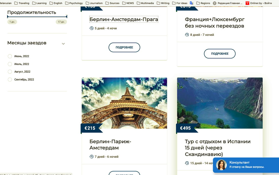Click Я отвечу на Ваши вопросы text
The height and width of the screenshot is (175, 279).
pos(247,167)
